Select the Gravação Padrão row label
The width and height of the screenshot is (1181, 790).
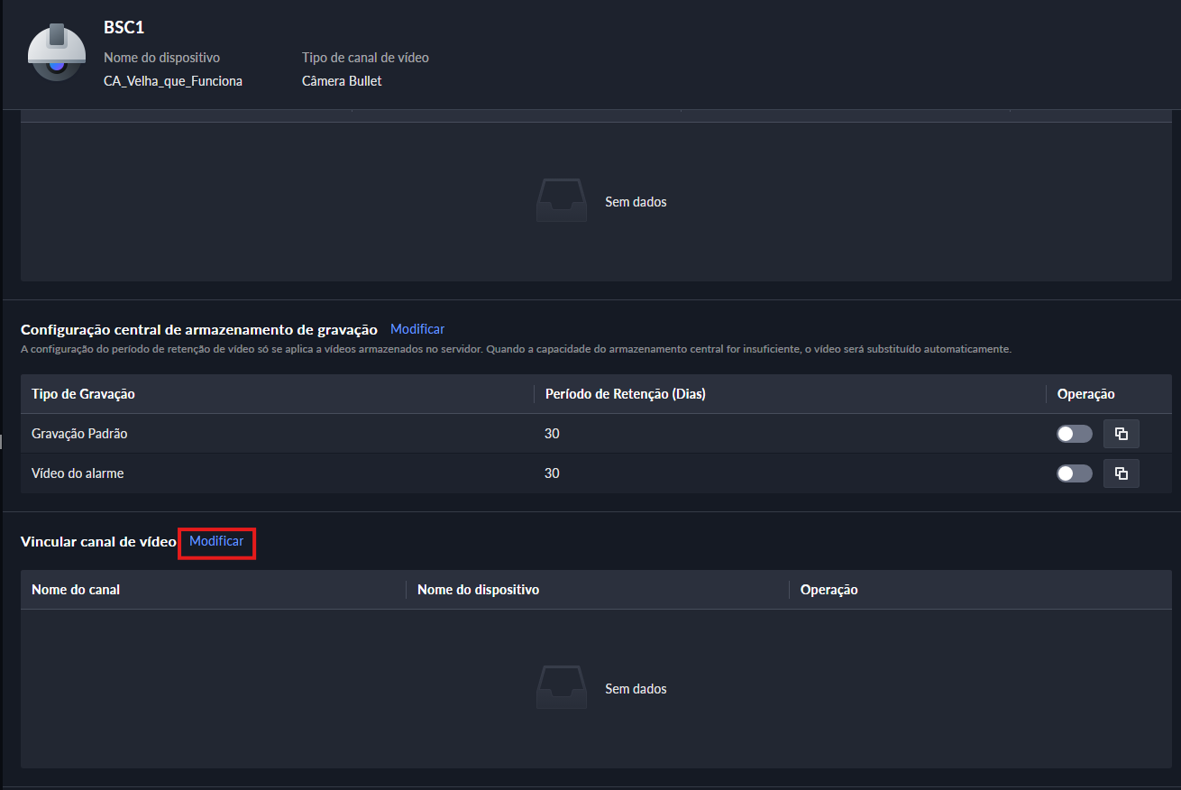point(79,434)
